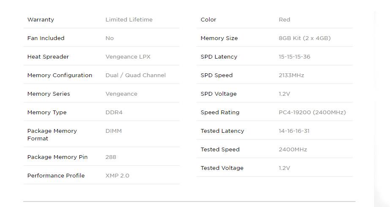
Task: Click the 14-16-16-31 tested latency value
Action: coord(294,131)
